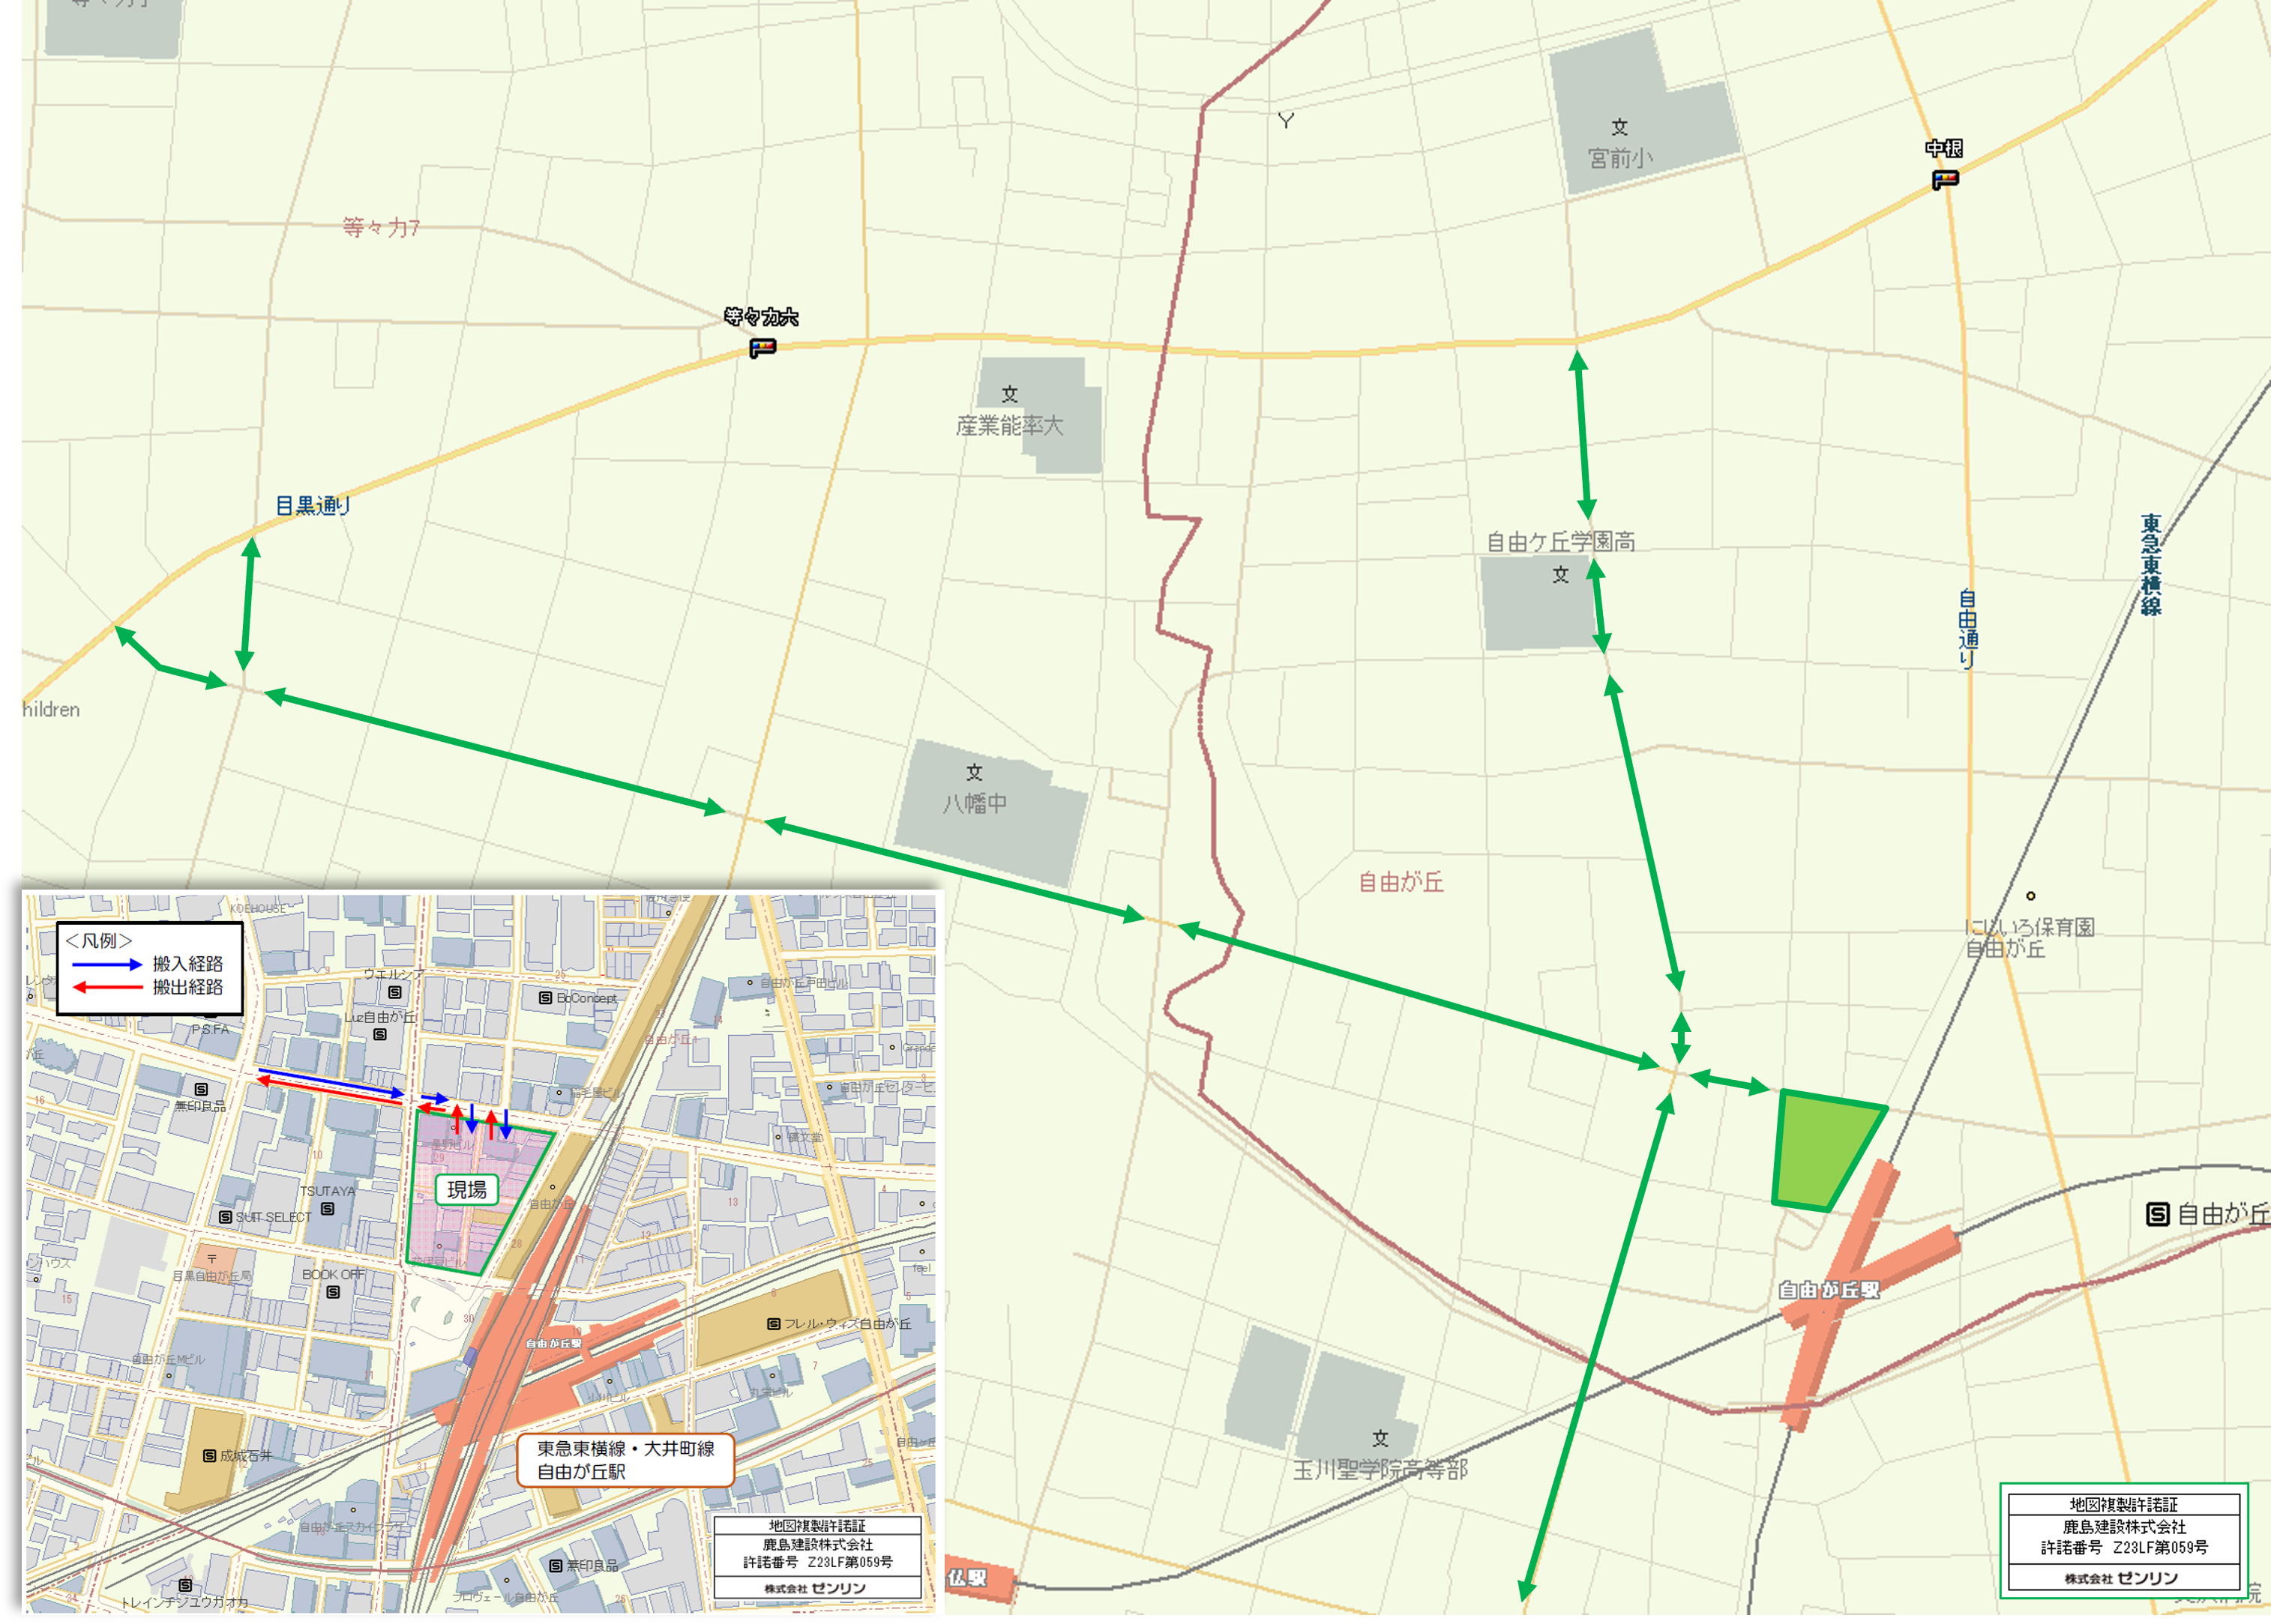This screenshot has width=2271, height=1624.
Task: Click the Luz自由が丘 store icon
Action: coord(380,1035)
